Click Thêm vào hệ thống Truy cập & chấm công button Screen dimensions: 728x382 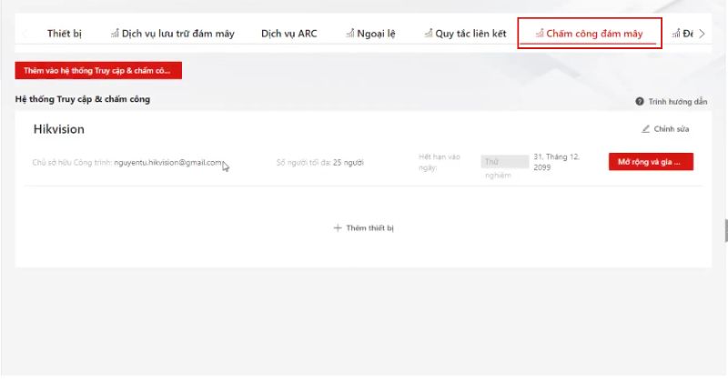[98, 71]
